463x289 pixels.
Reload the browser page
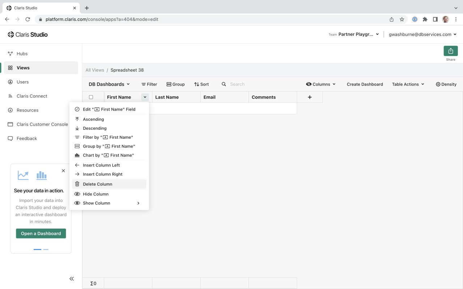27,20
